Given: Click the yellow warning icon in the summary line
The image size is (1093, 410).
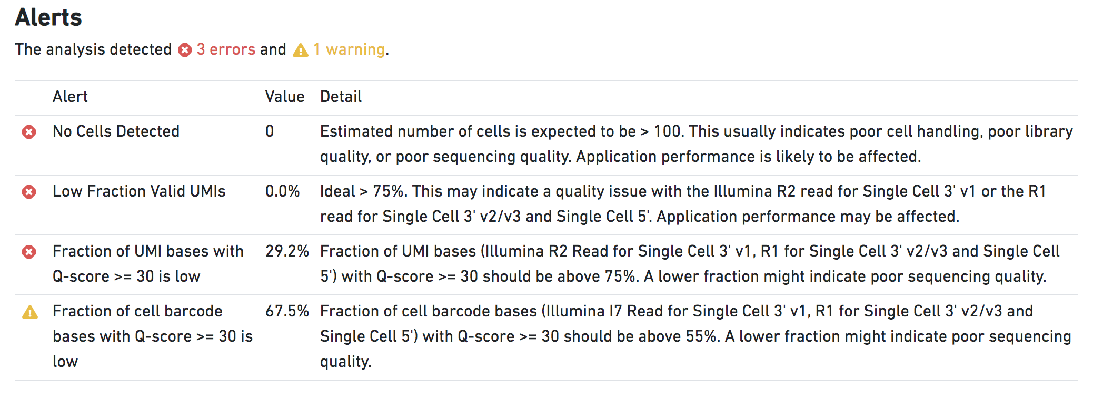Looking at the screenshot, I should (x=300, y=50).
